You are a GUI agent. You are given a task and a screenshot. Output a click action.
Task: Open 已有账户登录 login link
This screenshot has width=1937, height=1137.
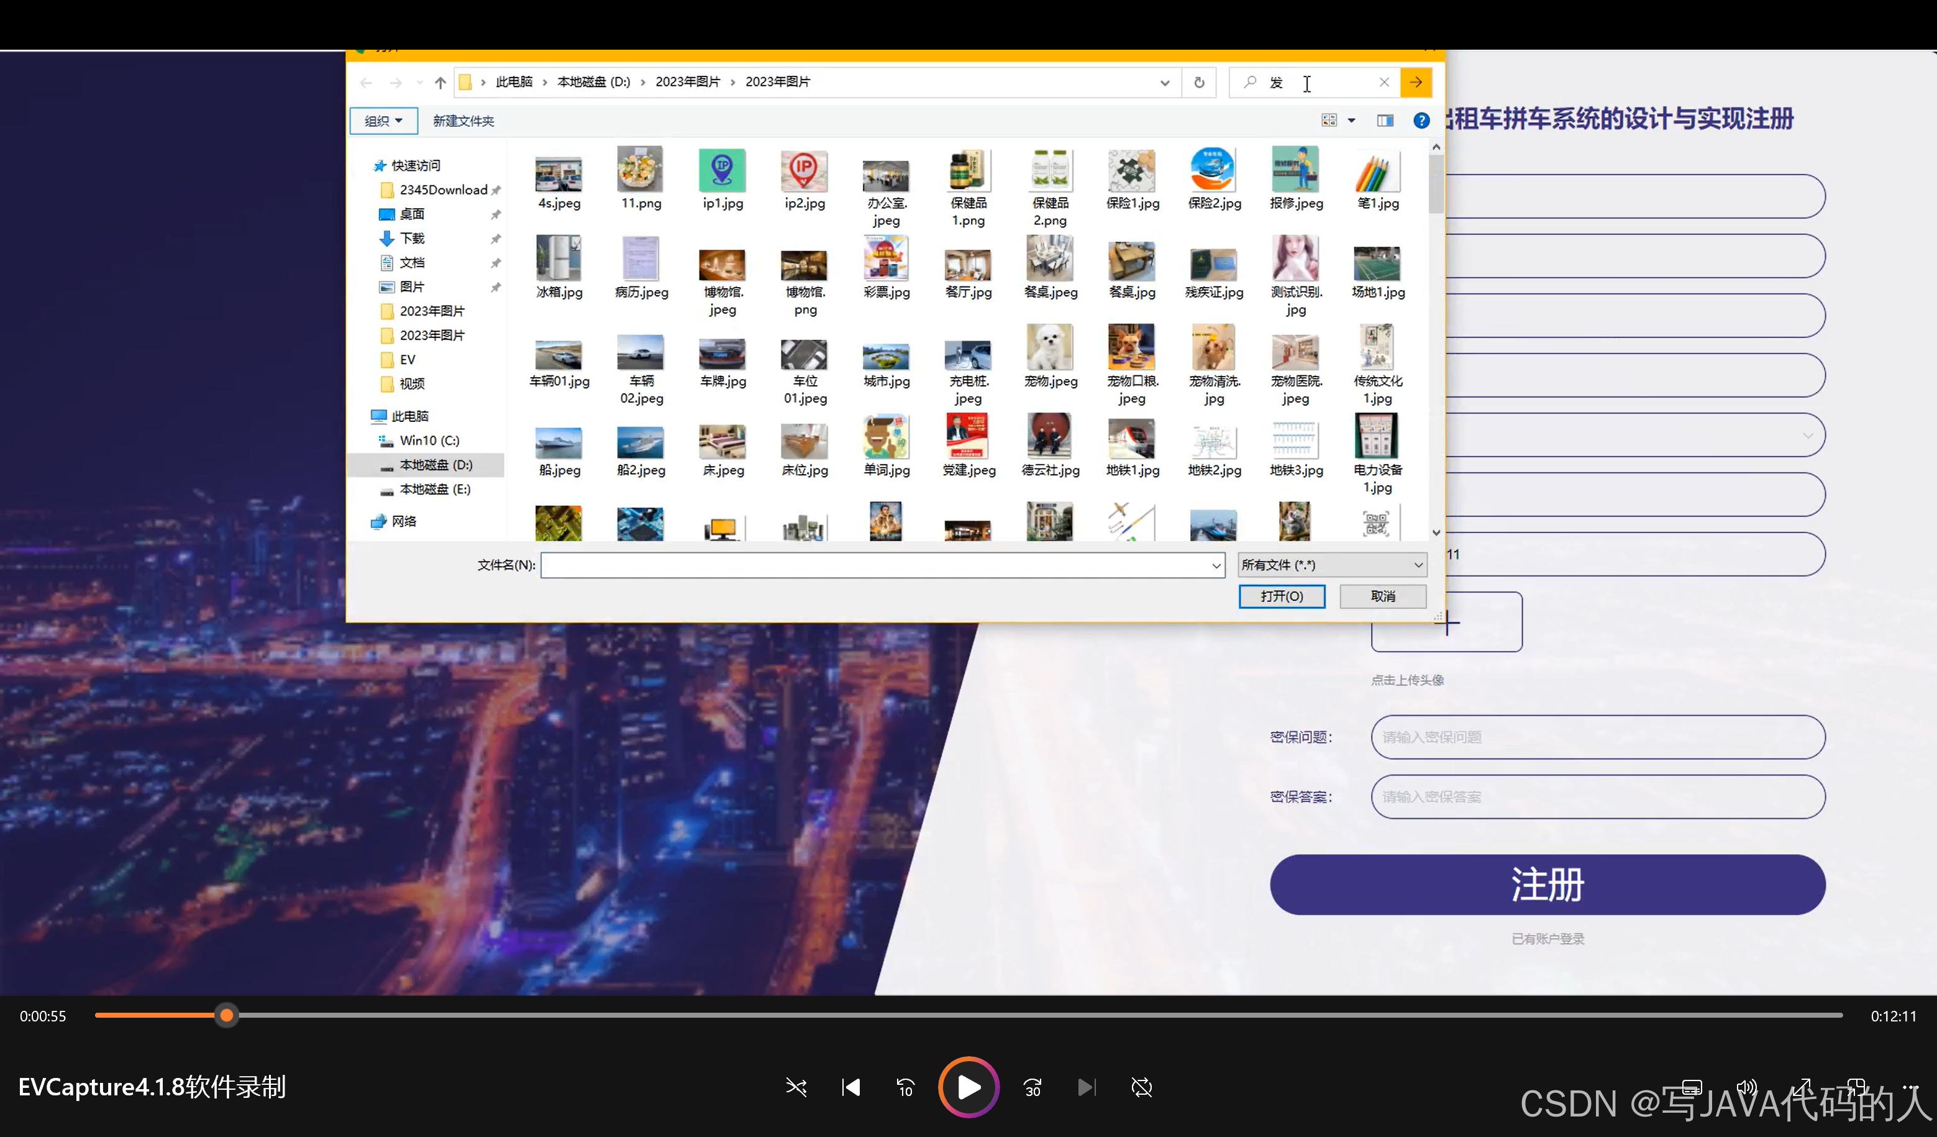point(1547,939)
